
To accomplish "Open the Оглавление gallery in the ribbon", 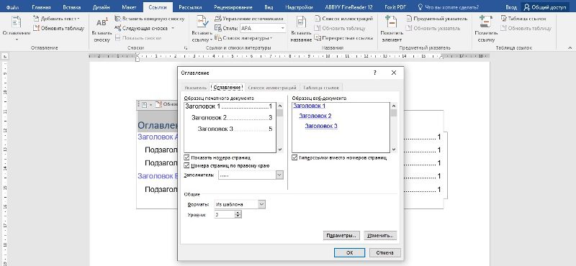I will pos(16,28).
